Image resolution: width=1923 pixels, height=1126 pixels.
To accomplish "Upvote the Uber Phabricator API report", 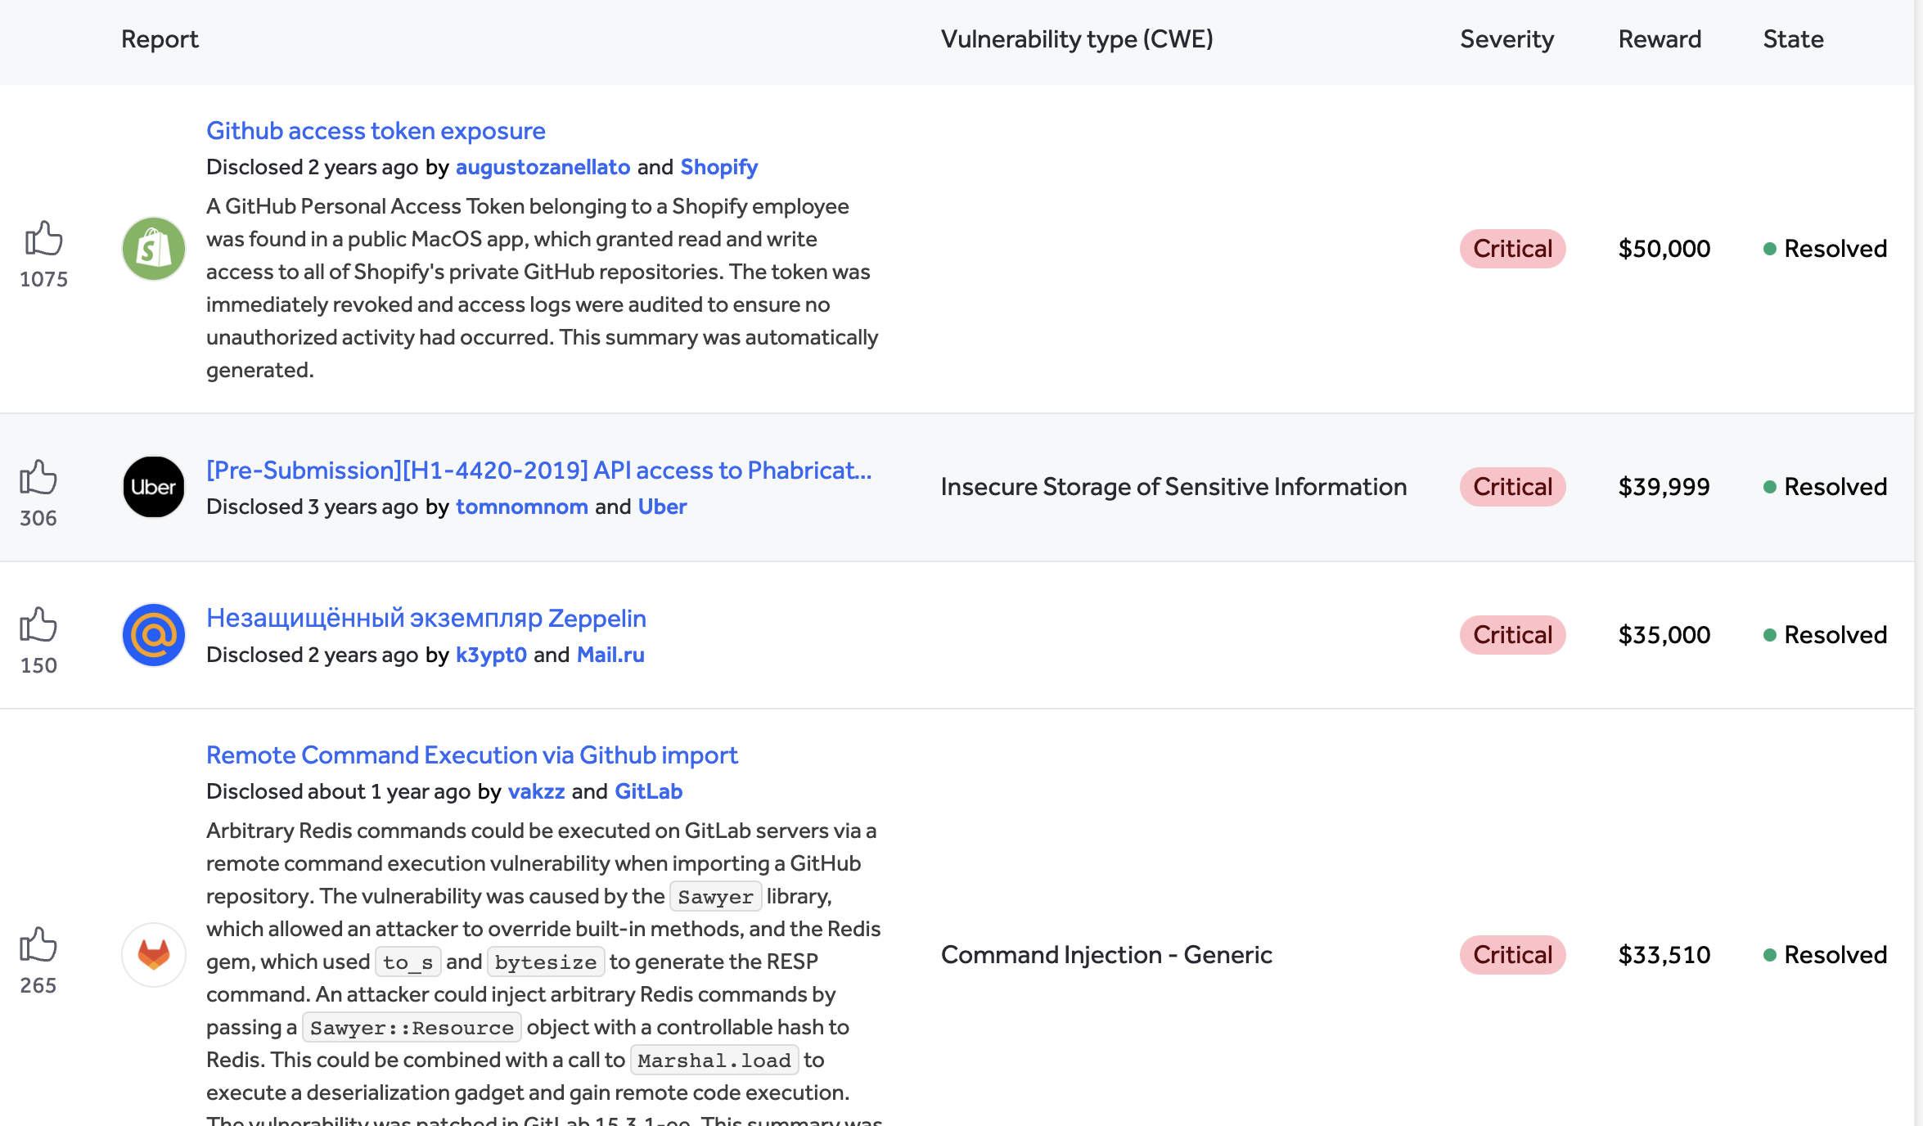I will point(38,477).
